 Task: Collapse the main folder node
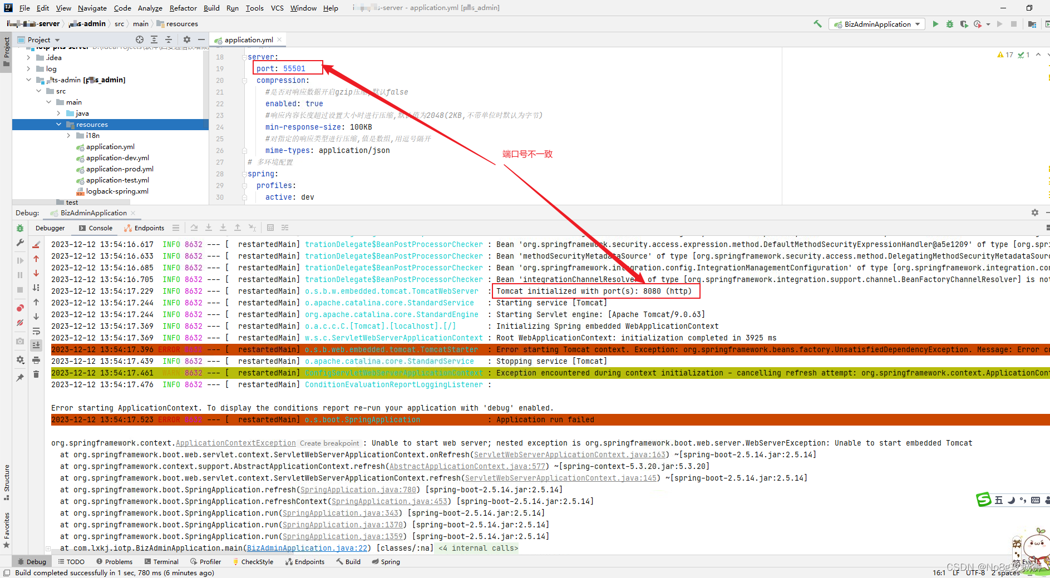tap(48, 102)
